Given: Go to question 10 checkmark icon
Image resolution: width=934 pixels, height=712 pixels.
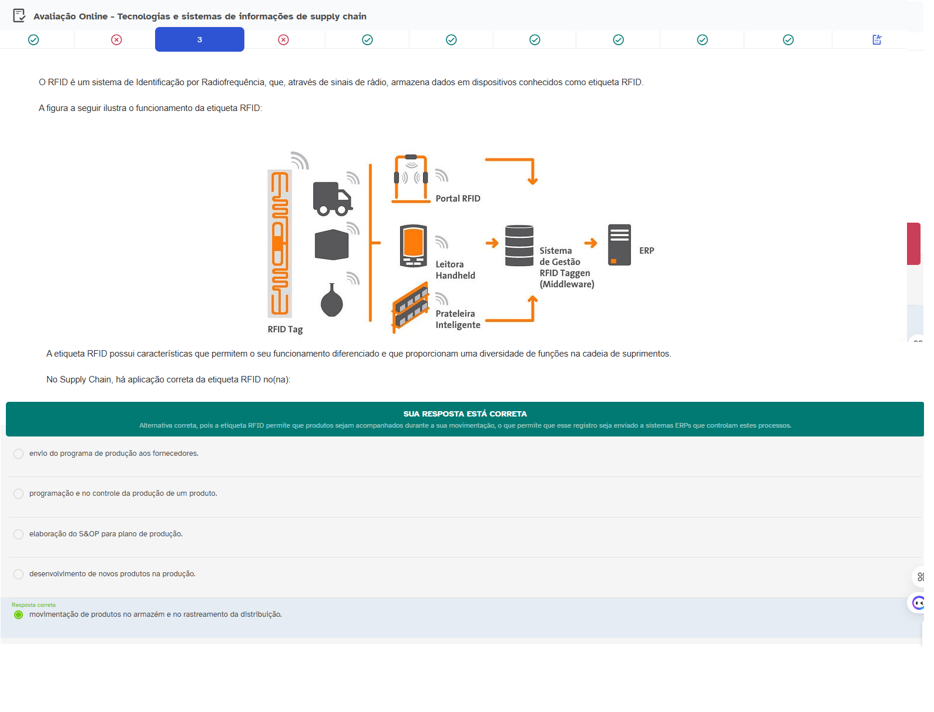Looking at the screenshot, I should tap(788, 40).
